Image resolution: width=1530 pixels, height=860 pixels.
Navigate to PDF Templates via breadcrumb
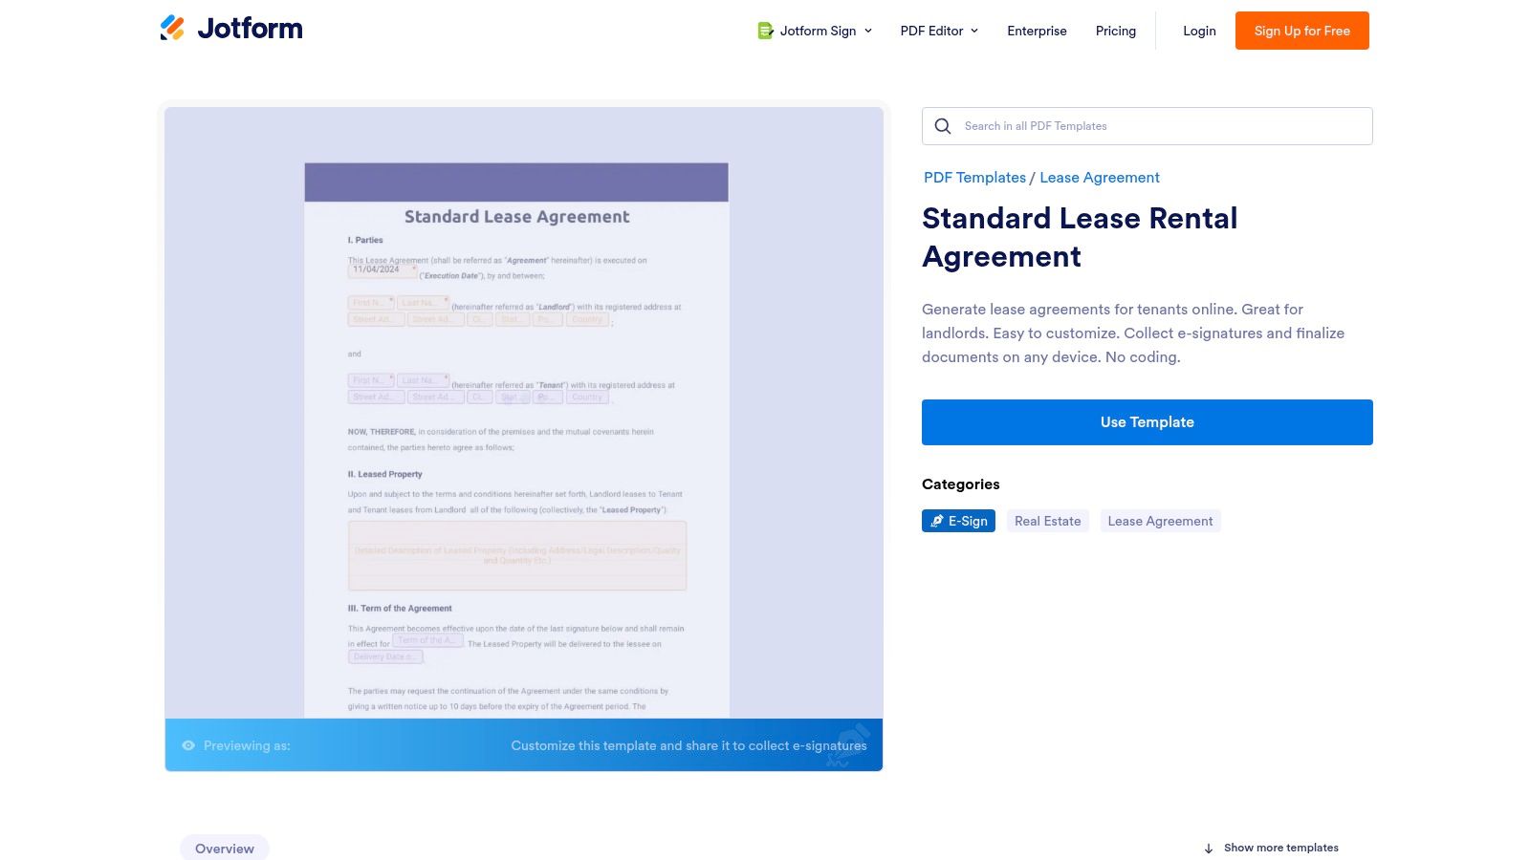click(x=974, y=177)
